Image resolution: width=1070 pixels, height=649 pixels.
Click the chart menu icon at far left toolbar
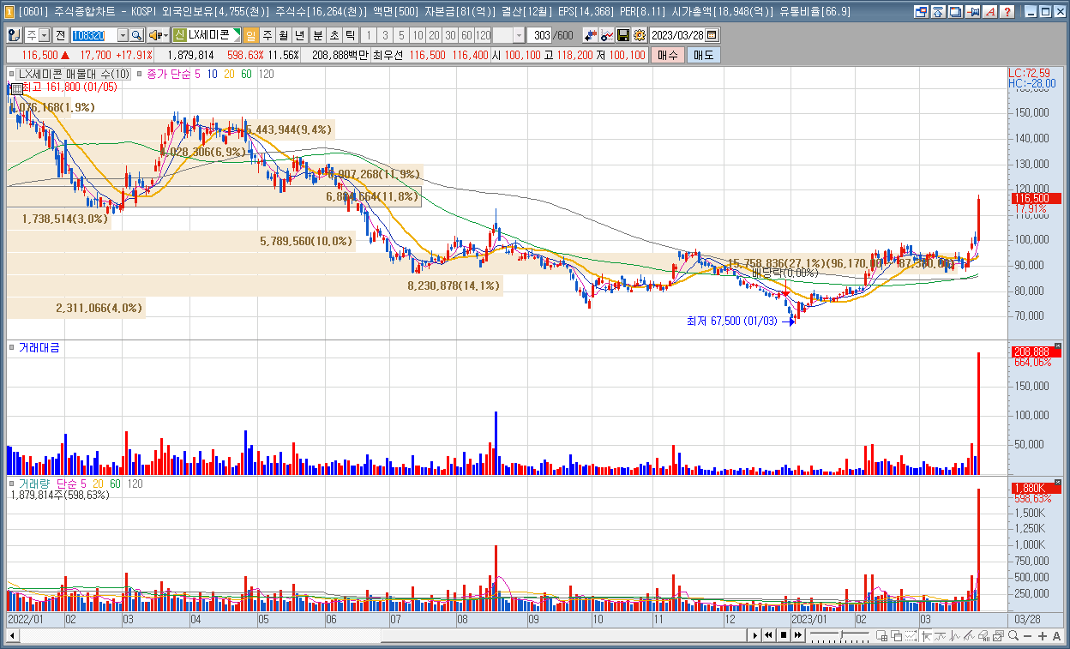click(x=15, y=35)
